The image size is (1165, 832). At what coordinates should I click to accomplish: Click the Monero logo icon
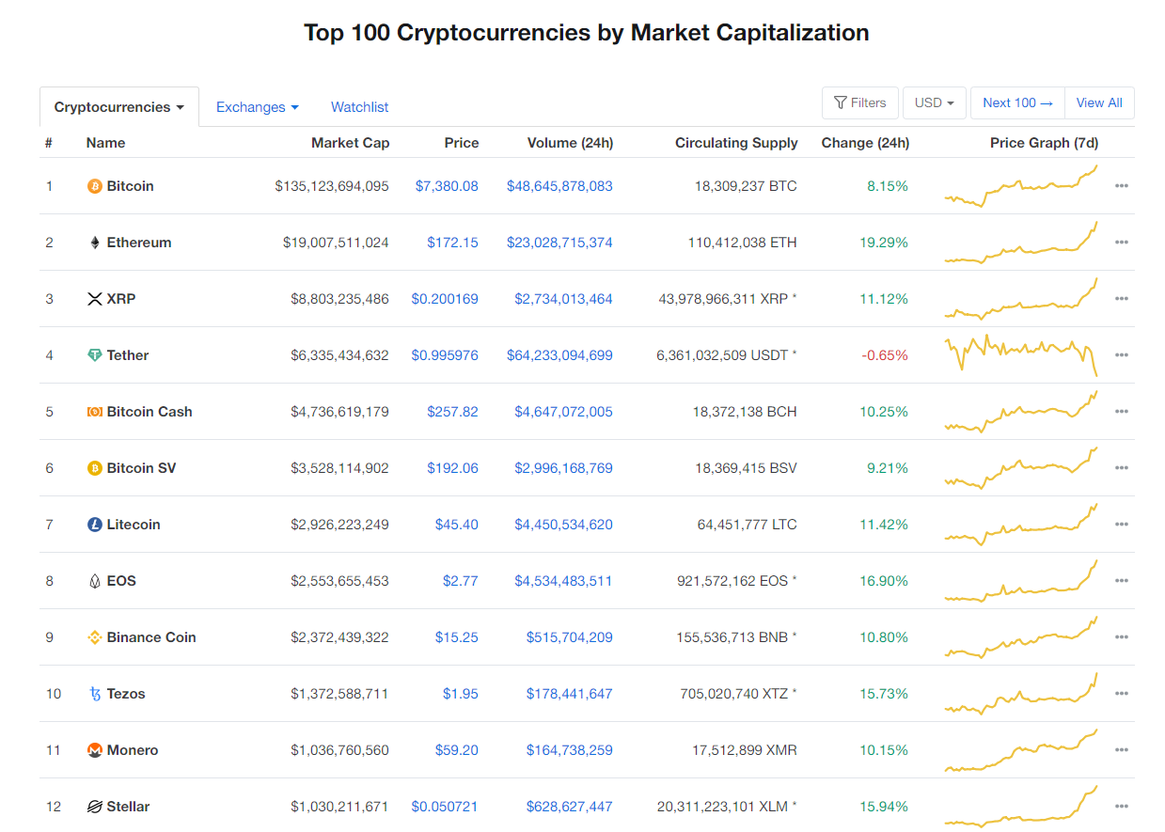pyautogui.click(x=94, y=750)
